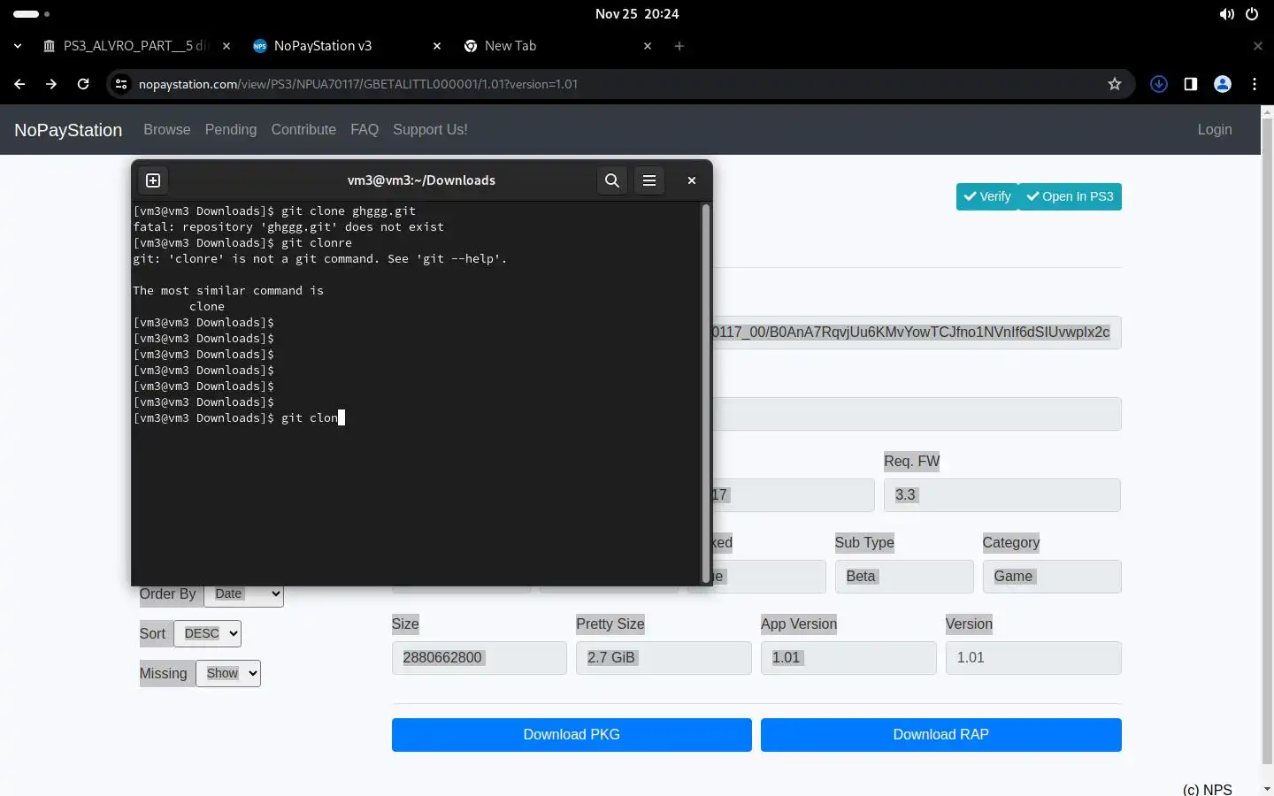1274x796 pixels.
Task: Open the tab search chevron
Action: point(18,46)
